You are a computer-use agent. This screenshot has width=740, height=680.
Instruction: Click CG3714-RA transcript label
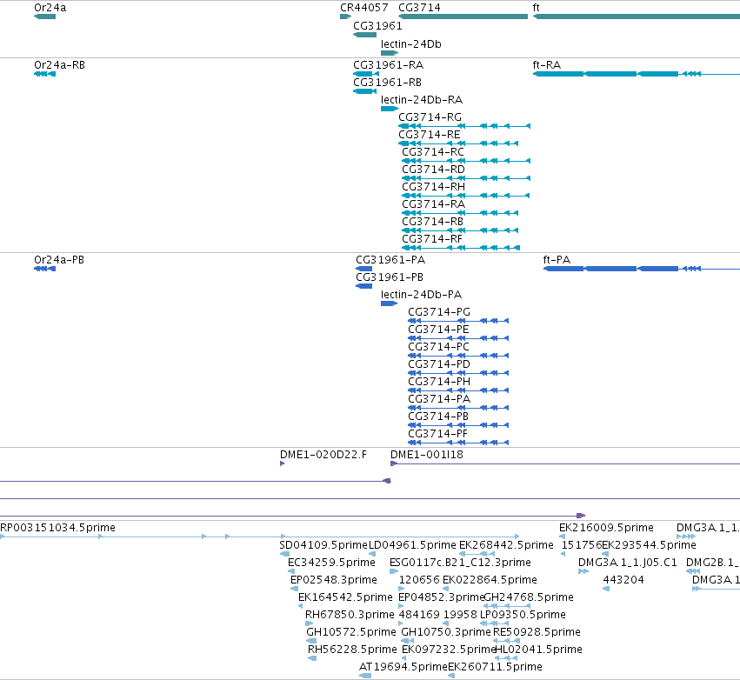pyautogui.click(x=433, y=205)
